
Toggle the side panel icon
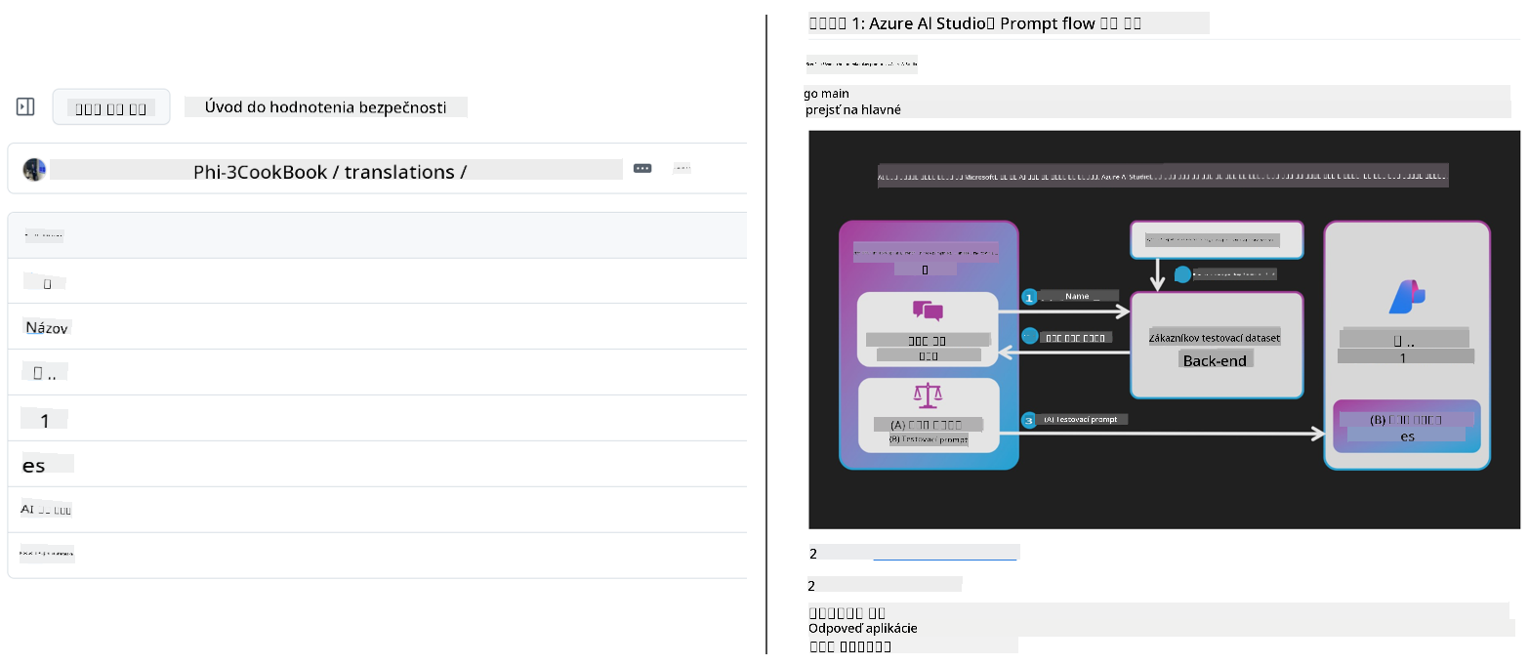click(25, 106)
